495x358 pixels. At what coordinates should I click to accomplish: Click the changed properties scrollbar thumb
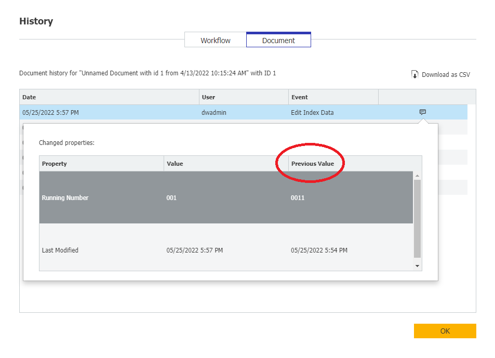[x=417, y=218]
